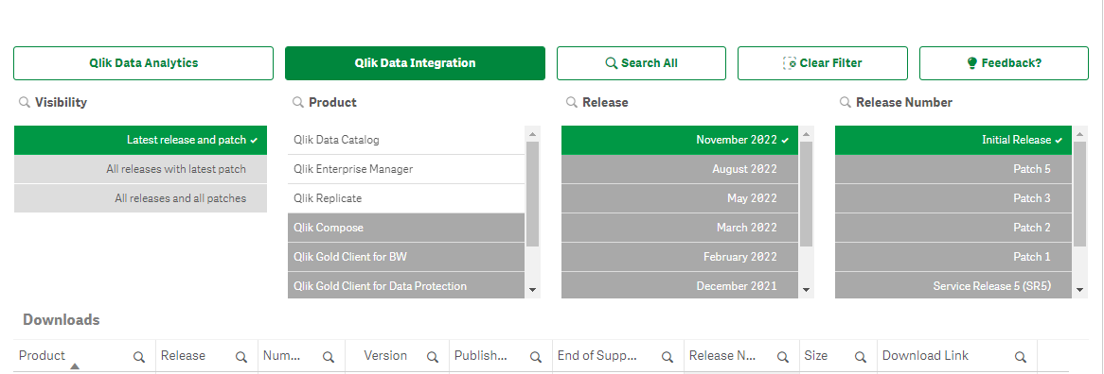Click the Downloads section title
The height and width of the screenshot is (374, 1104).
coord(62,320)
